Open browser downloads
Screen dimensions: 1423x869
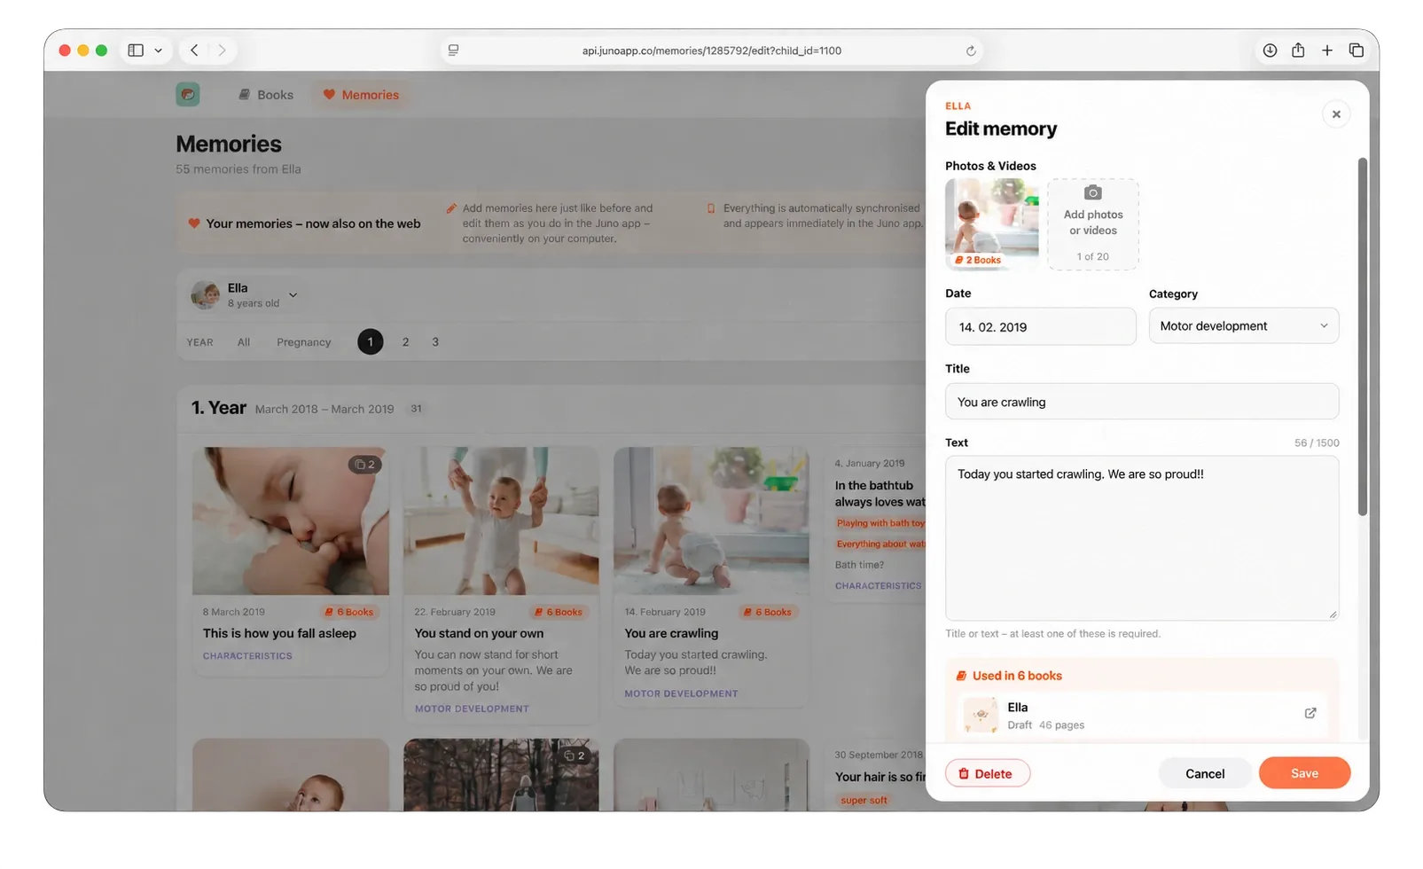[1270, 51]
